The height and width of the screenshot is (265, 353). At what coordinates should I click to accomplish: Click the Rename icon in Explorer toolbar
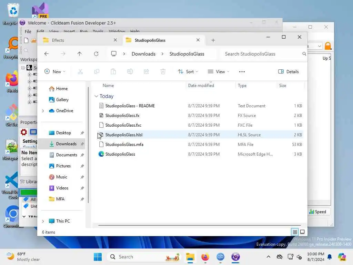point(130,72)
